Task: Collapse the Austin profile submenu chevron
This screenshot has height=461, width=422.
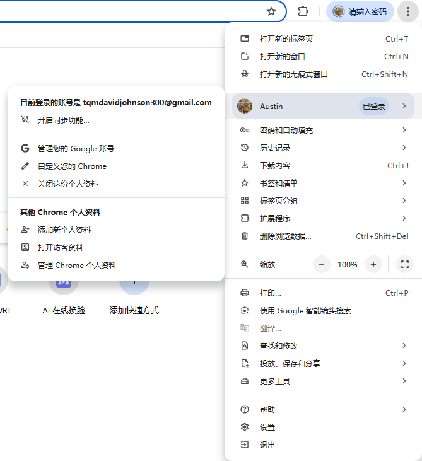Action: pyautogui.click(x=404, y=106)
